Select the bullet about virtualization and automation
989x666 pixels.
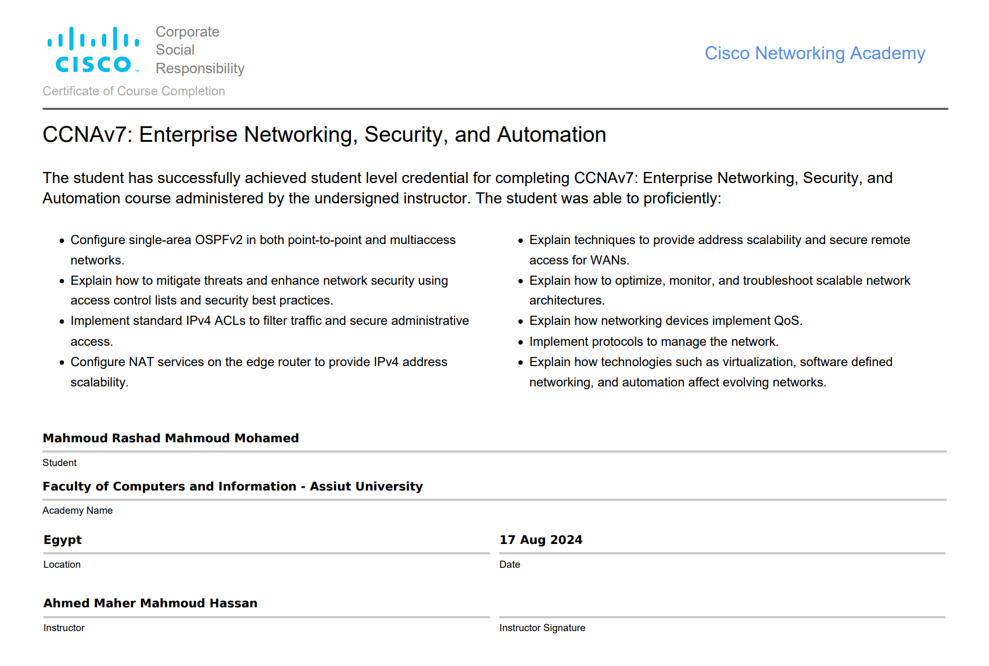(x=710, y=372)
